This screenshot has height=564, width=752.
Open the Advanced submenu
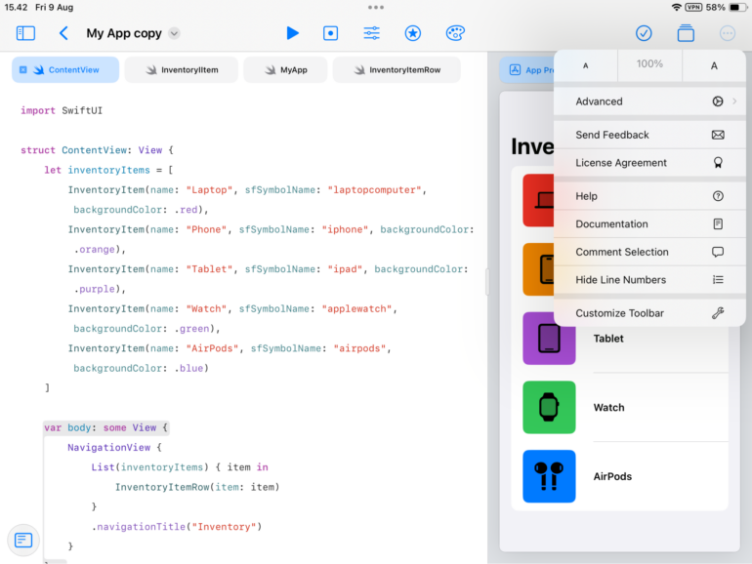point(649,101)
